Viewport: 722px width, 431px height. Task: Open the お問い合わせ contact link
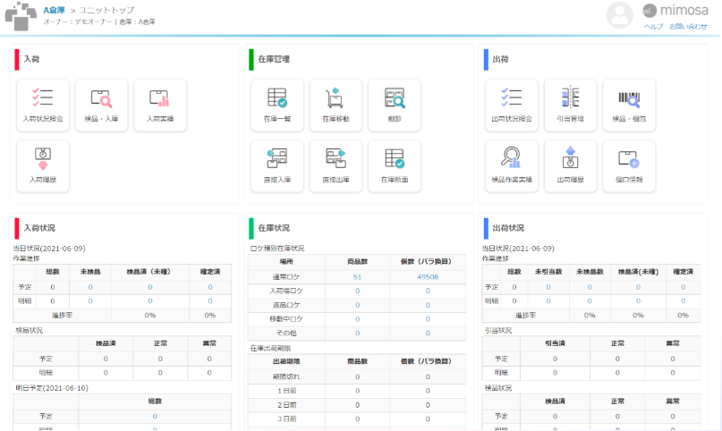pyautogui.click(x=688, y=27)
